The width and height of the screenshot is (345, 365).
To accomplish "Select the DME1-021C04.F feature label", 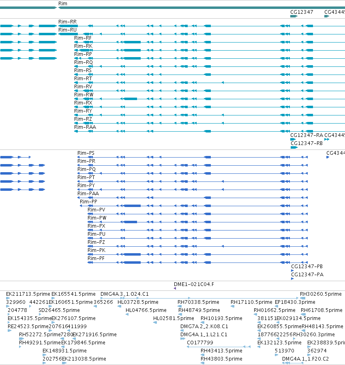I will 194,284.
